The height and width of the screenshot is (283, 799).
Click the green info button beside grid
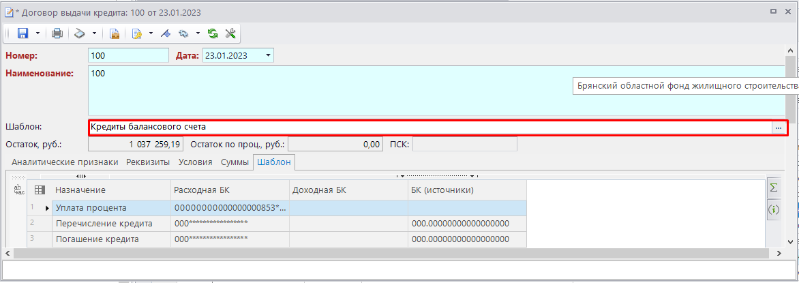coord(773,209)
